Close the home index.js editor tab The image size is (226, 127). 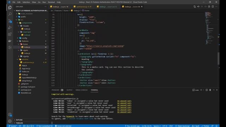pos(142,7)
